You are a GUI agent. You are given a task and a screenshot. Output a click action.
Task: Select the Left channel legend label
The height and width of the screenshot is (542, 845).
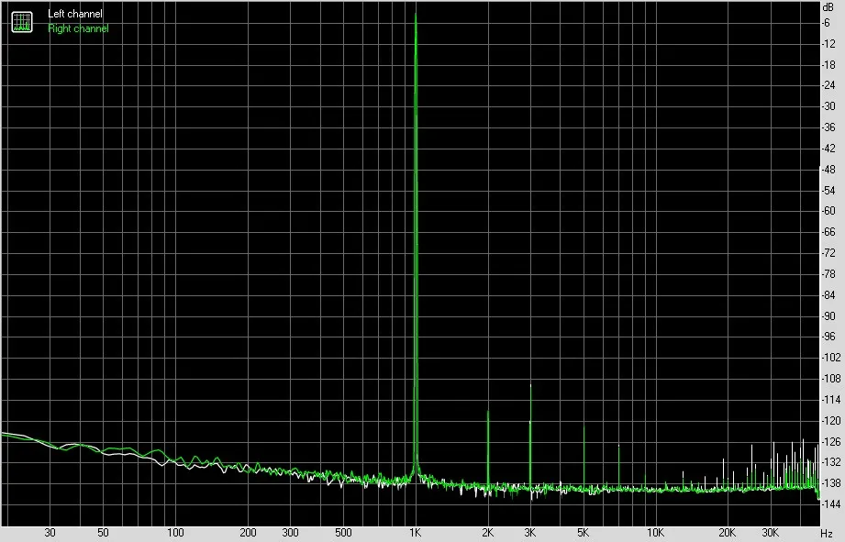pos(75,14)
